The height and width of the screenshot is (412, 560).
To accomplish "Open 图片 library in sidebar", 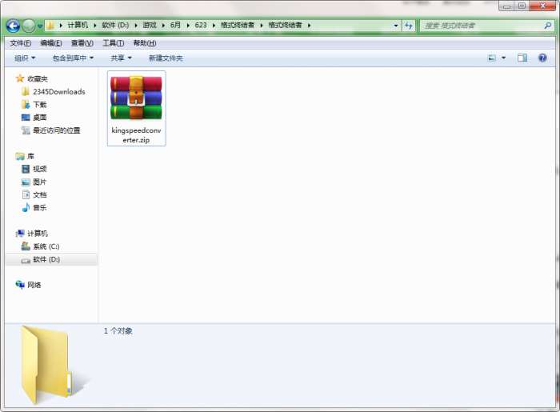I will [40, 182].
